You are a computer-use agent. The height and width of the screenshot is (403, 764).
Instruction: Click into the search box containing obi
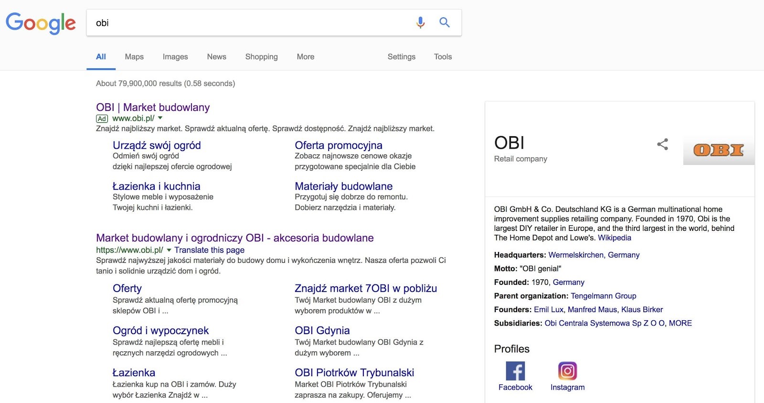coord(248,23)
